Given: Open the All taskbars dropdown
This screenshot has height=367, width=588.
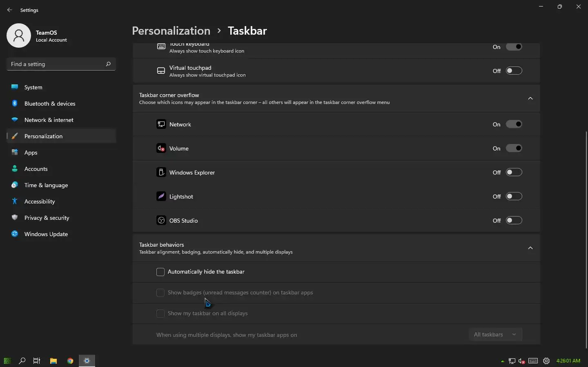Looking at the screenshot, I should click(x=495, y=335).
